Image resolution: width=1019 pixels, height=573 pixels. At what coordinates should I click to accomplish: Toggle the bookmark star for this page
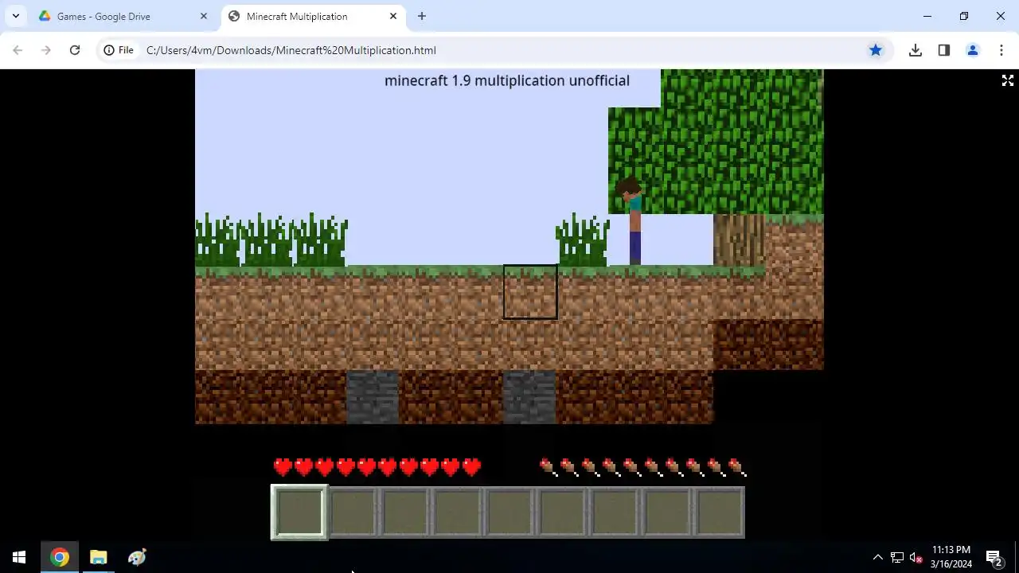tap(876, 50)
